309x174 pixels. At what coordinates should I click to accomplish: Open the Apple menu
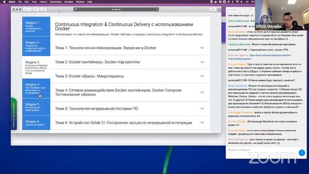tap(4, 2)
